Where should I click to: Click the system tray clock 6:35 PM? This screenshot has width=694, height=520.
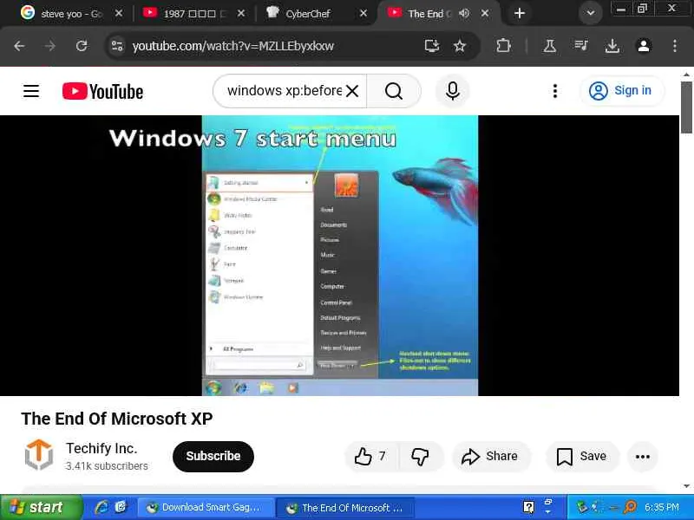click(x=662, y=507)
